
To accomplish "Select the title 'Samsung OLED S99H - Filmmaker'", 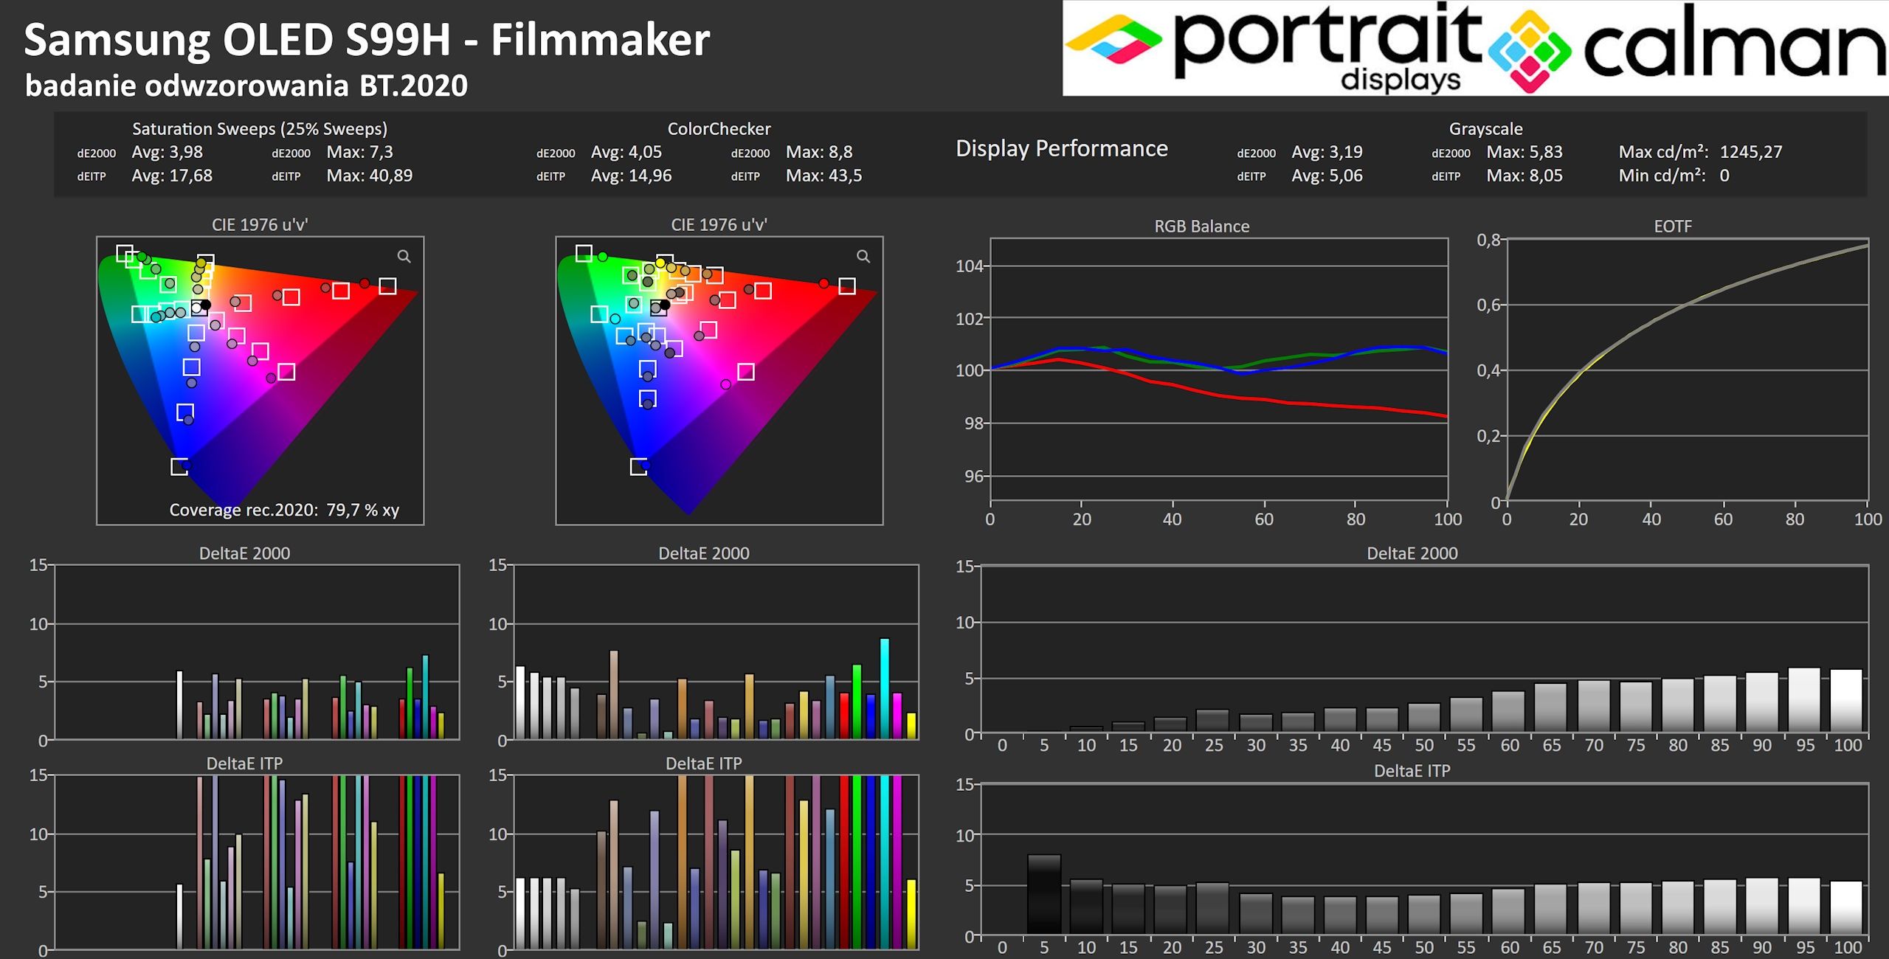I will tap(367, 39).
